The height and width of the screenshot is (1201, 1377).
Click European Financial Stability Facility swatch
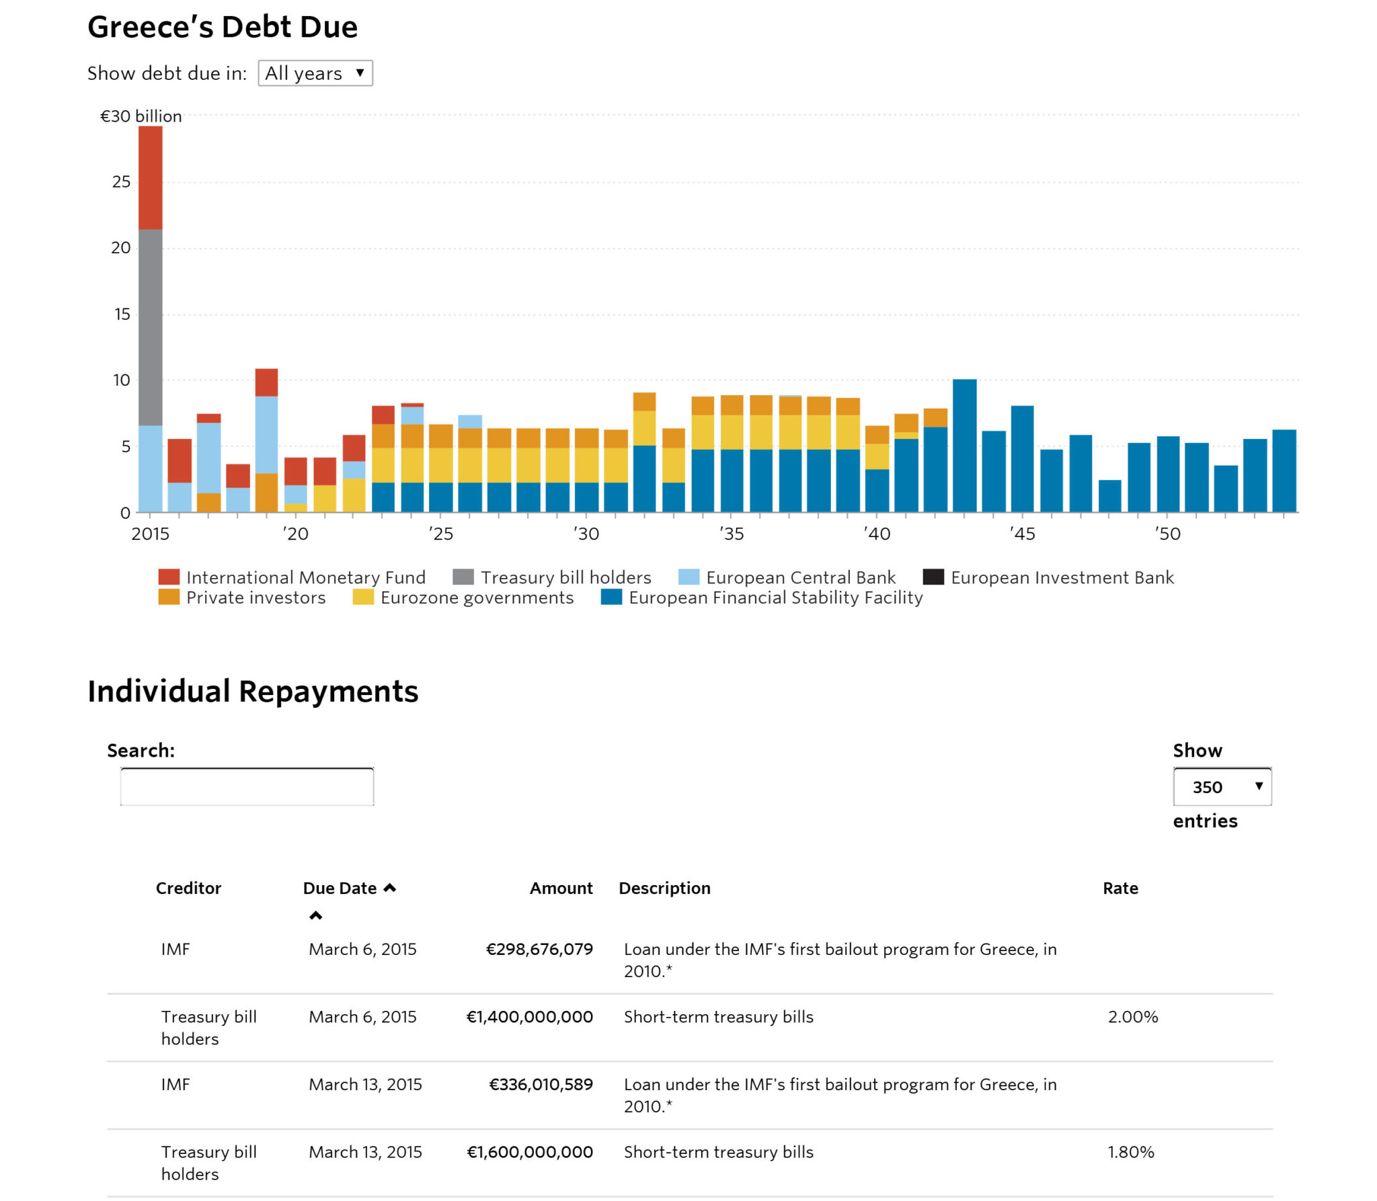pos(611,597)
